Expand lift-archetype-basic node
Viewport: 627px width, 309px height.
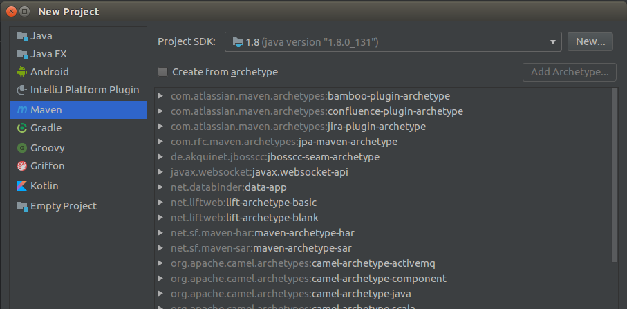160,203
